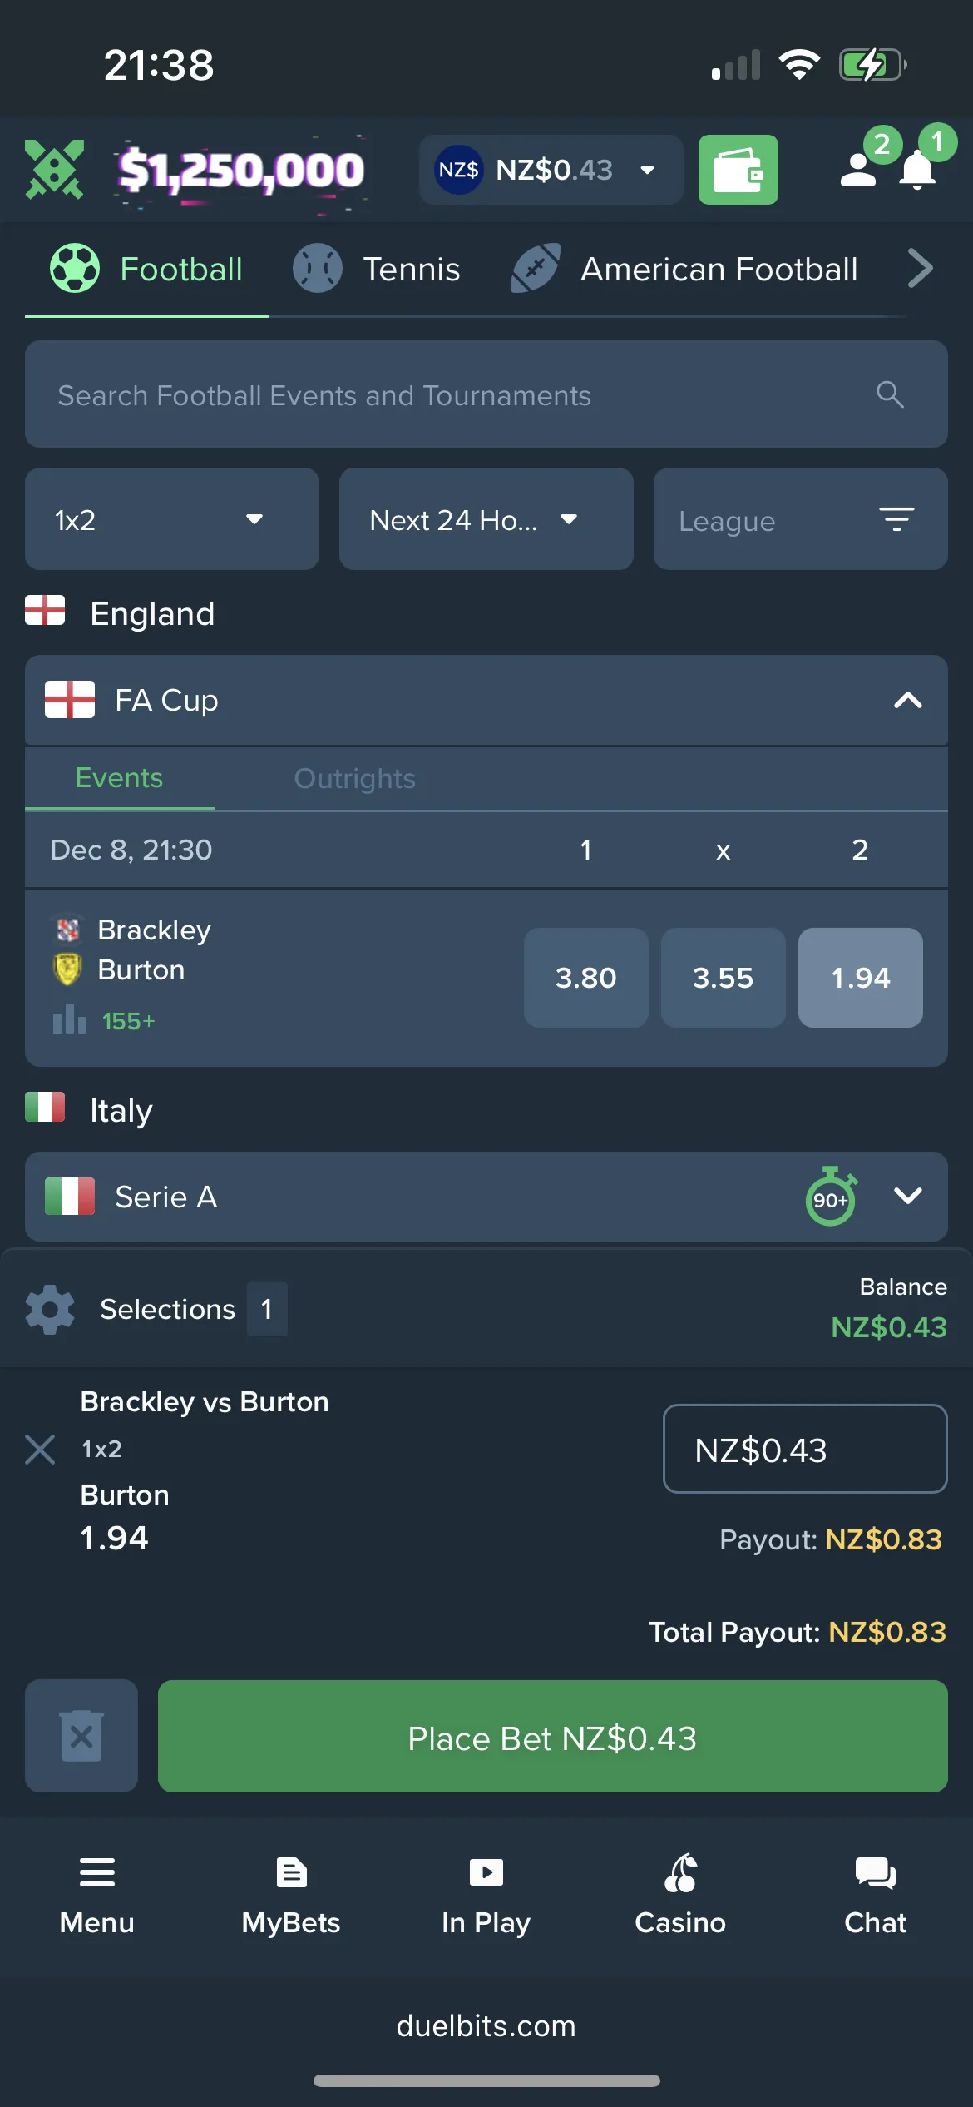Viewport: 973px width, 2107px height.
Task: Expand the Serie A league section
Action: [907, 1197]
